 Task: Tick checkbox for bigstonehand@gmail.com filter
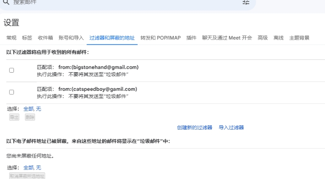point(12,71)
